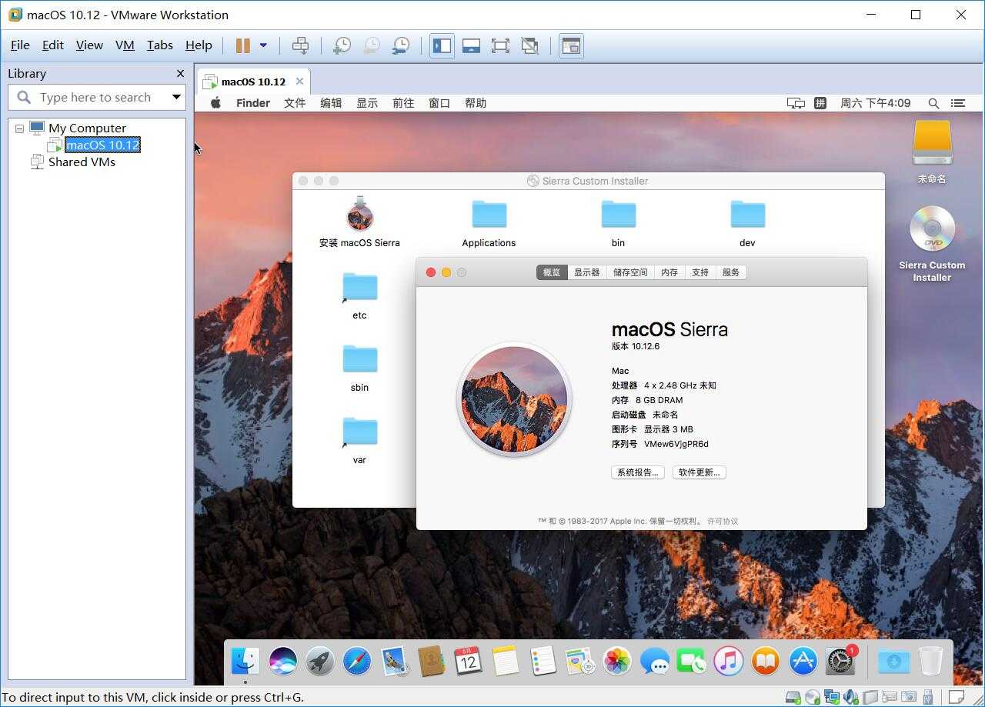Launch iTunes from the Dock

(728, 661)
